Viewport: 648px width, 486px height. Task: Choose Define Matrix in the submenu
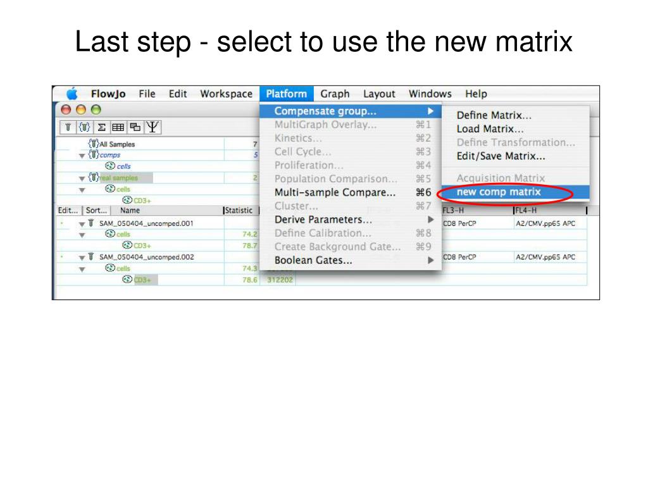515,115
